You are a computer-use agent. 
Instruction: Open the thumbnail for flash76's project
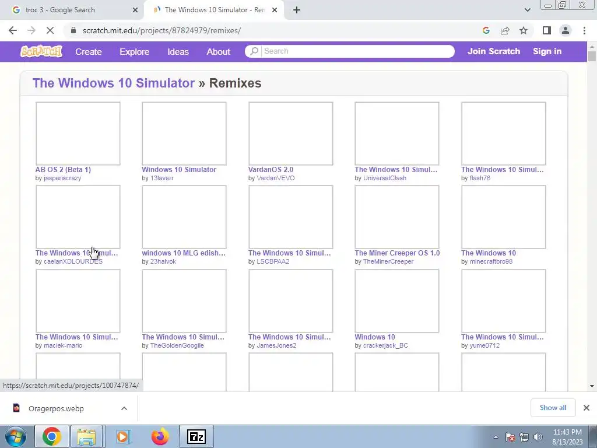pyautogui.click(x=503, y=134)
